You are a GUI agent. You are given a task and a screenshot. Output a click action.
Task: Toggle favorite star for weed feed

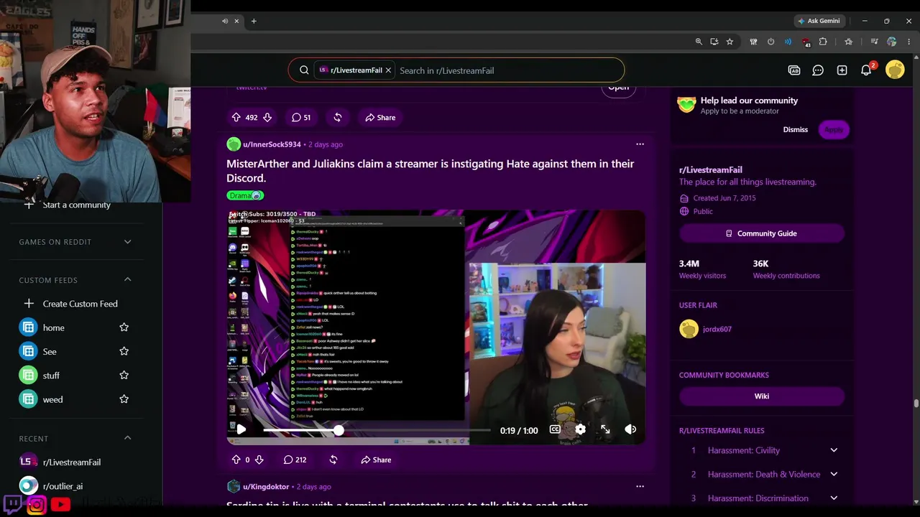click(x=124, y=399)
